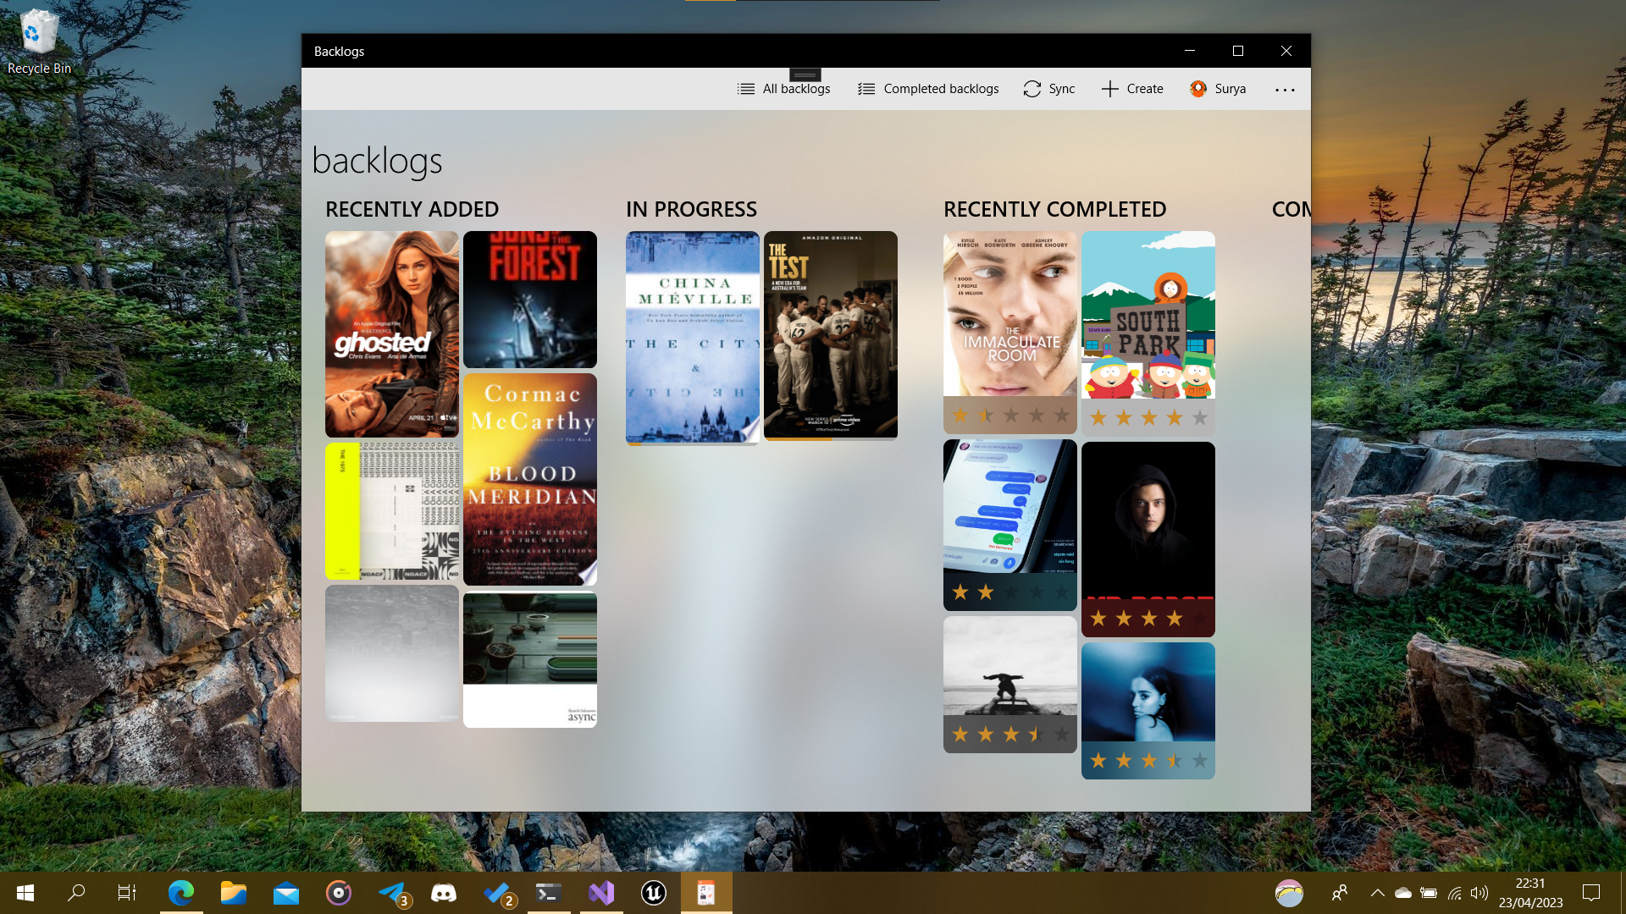This screenshot has height=914, width=1626.
Task: Launch Microsoft Edge from the taskbar
Action: point(180,893)
